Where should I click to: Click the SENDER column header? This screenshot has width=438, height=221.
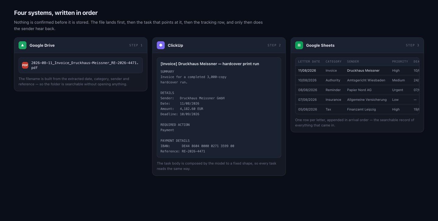pos(353,62)
